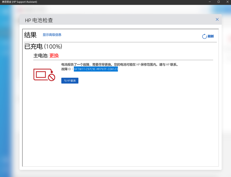Maximize the HP Support Assistant window

pos(219,2)
